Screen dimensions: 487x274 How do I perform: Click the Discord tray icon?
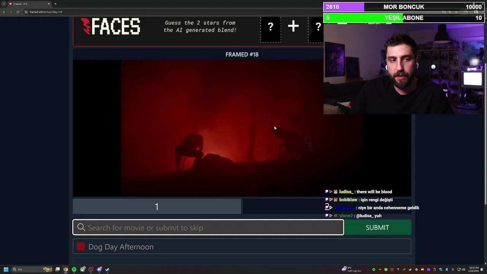point(422,269)
